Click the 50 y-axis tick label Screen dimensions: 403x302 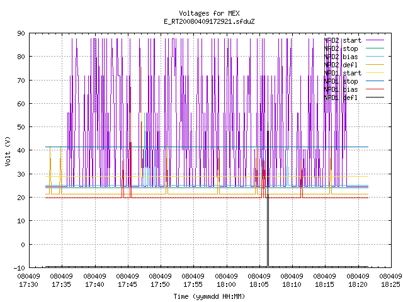click(x=21, y=127)
